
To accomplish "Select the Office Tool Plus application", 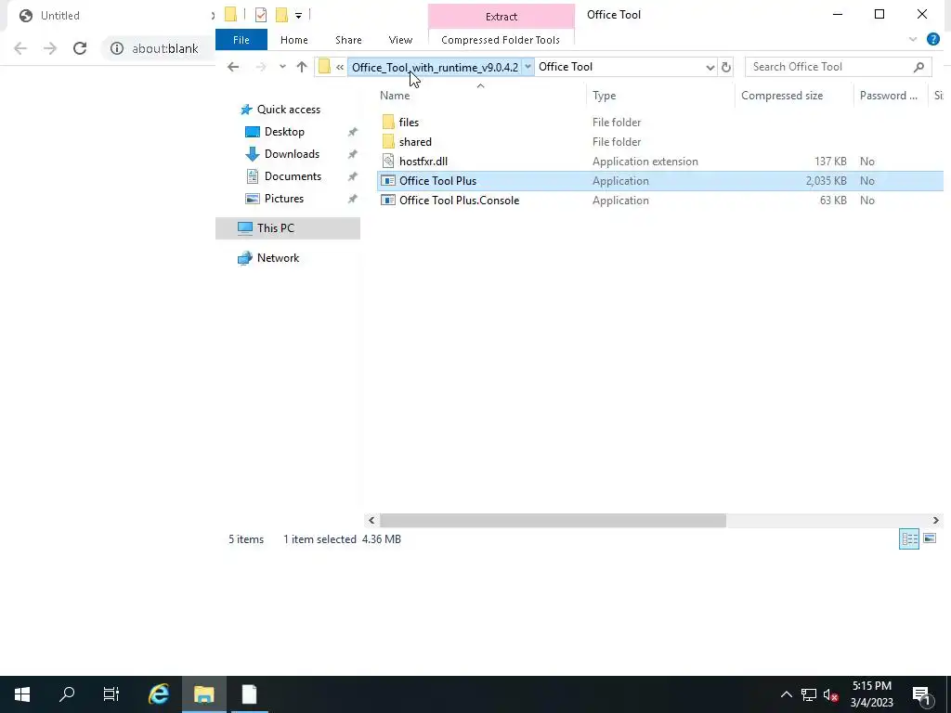I will [660, 181].
